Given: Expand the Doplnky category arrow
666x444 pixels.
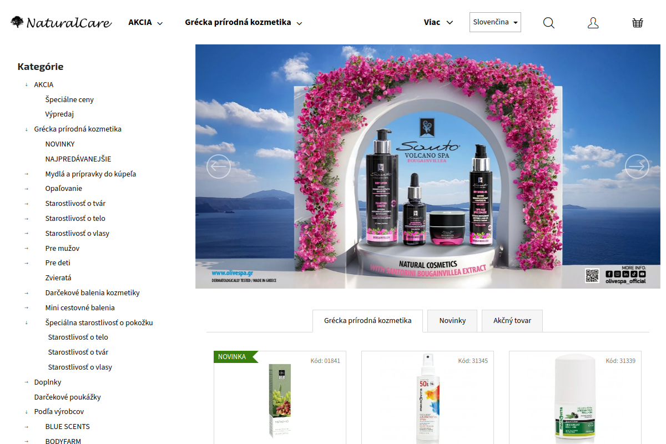Looking at the screenshot, I should point(26,382).
